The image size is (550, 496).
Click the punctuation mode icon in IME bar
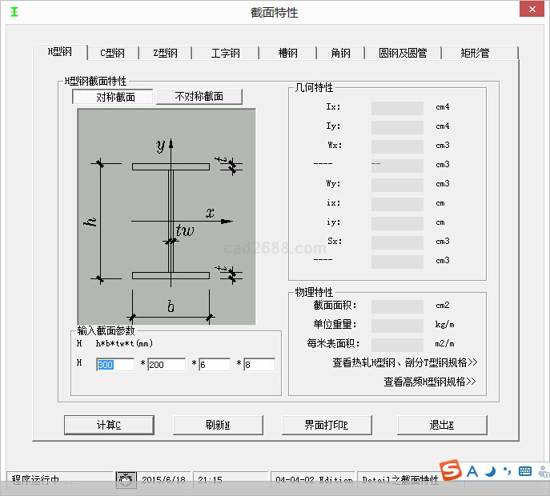pyautogui.click(x=507, y=471)
